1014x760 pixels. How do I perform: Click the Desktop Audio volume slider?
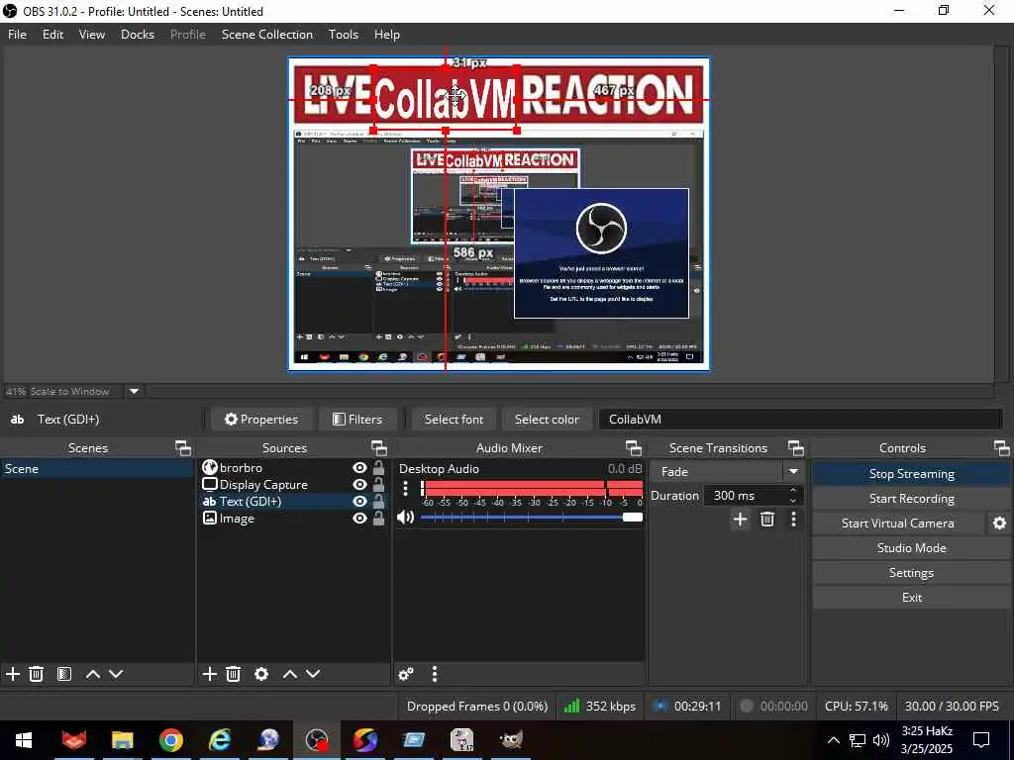point(532,517)
